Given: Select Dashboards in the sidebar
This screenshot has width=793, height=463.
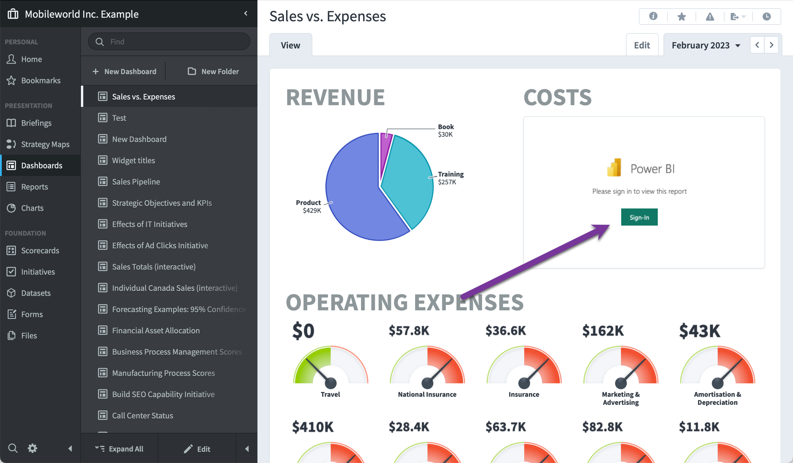Looking at the screenshot, I should pos(40,165).
